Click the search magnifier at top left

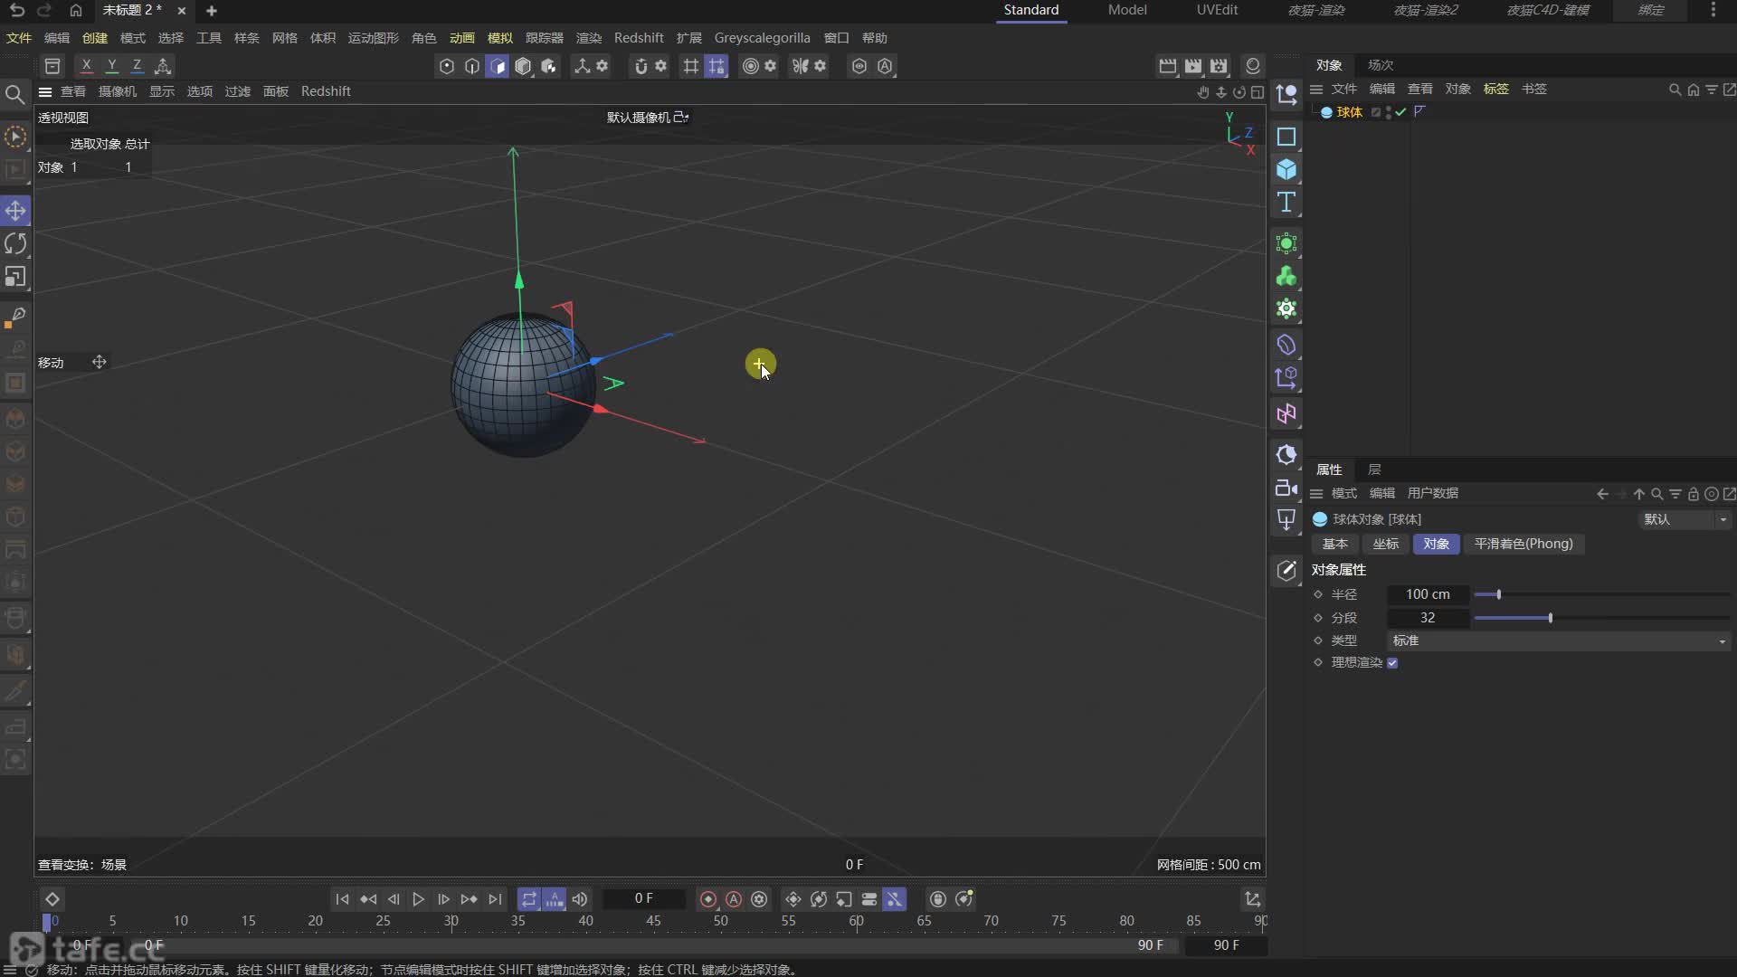point(14,94)
